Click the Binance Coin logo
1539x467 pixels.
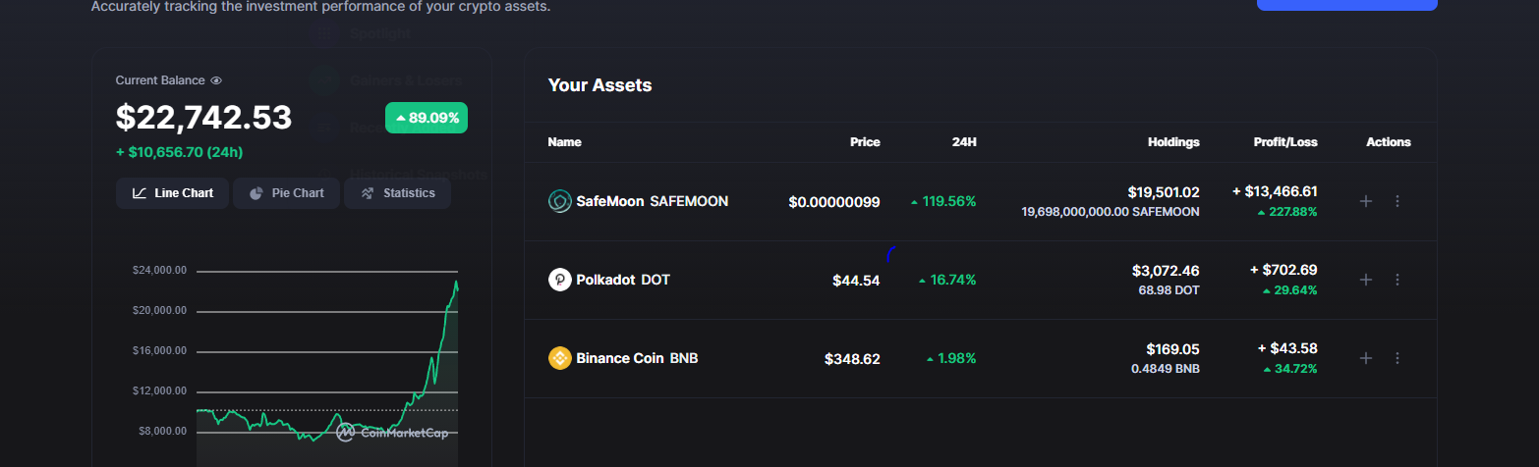pos(559,358)
